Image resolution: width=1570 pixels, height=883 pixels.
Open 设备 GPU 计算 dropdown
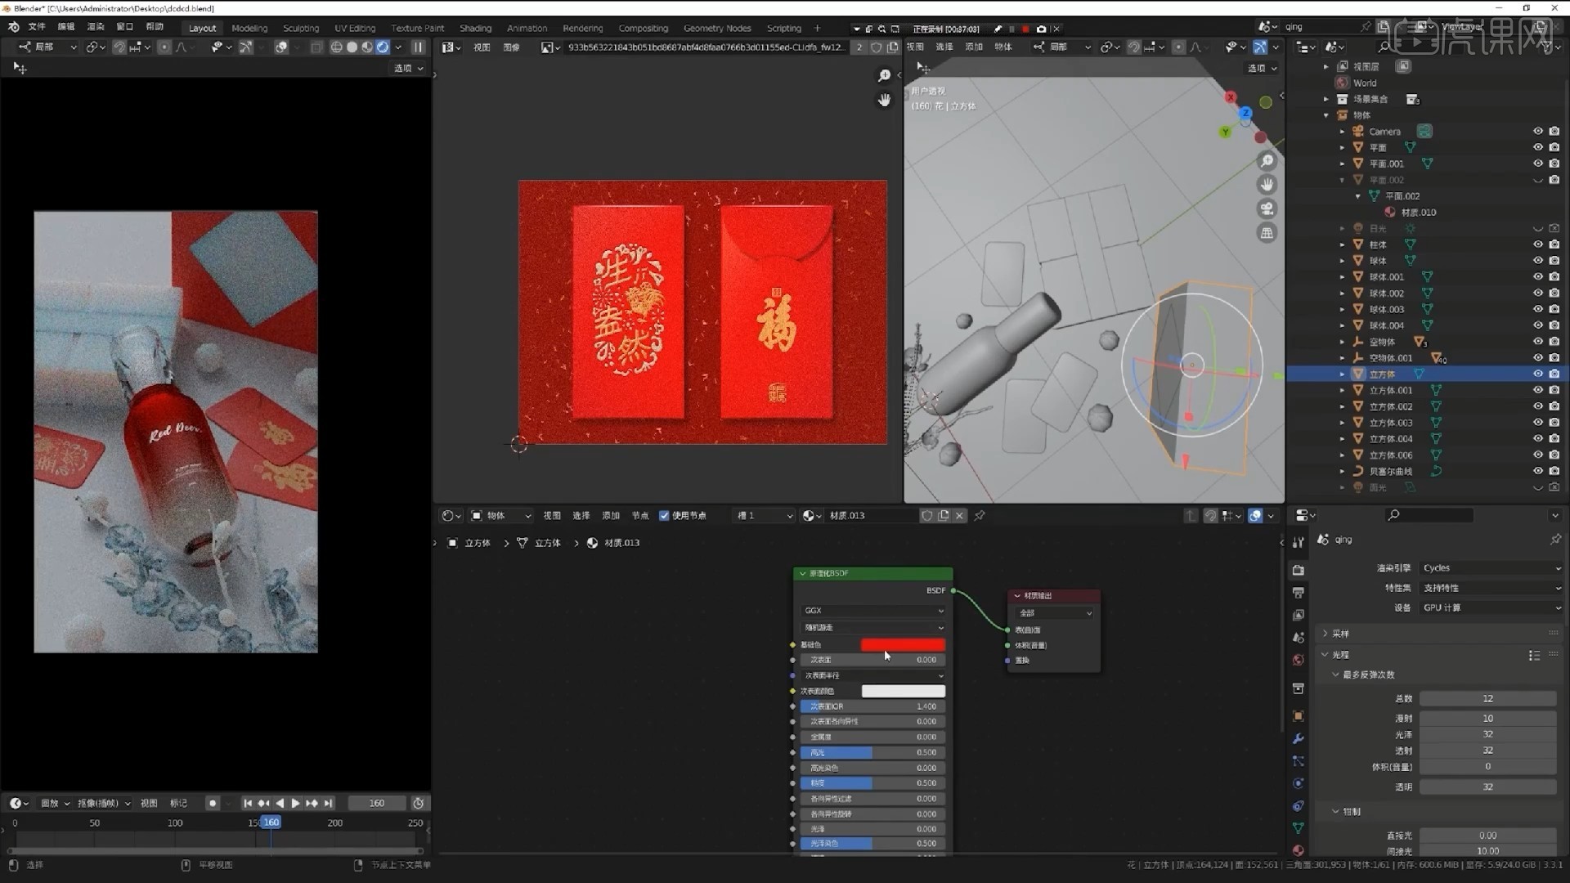point(1490,607)
